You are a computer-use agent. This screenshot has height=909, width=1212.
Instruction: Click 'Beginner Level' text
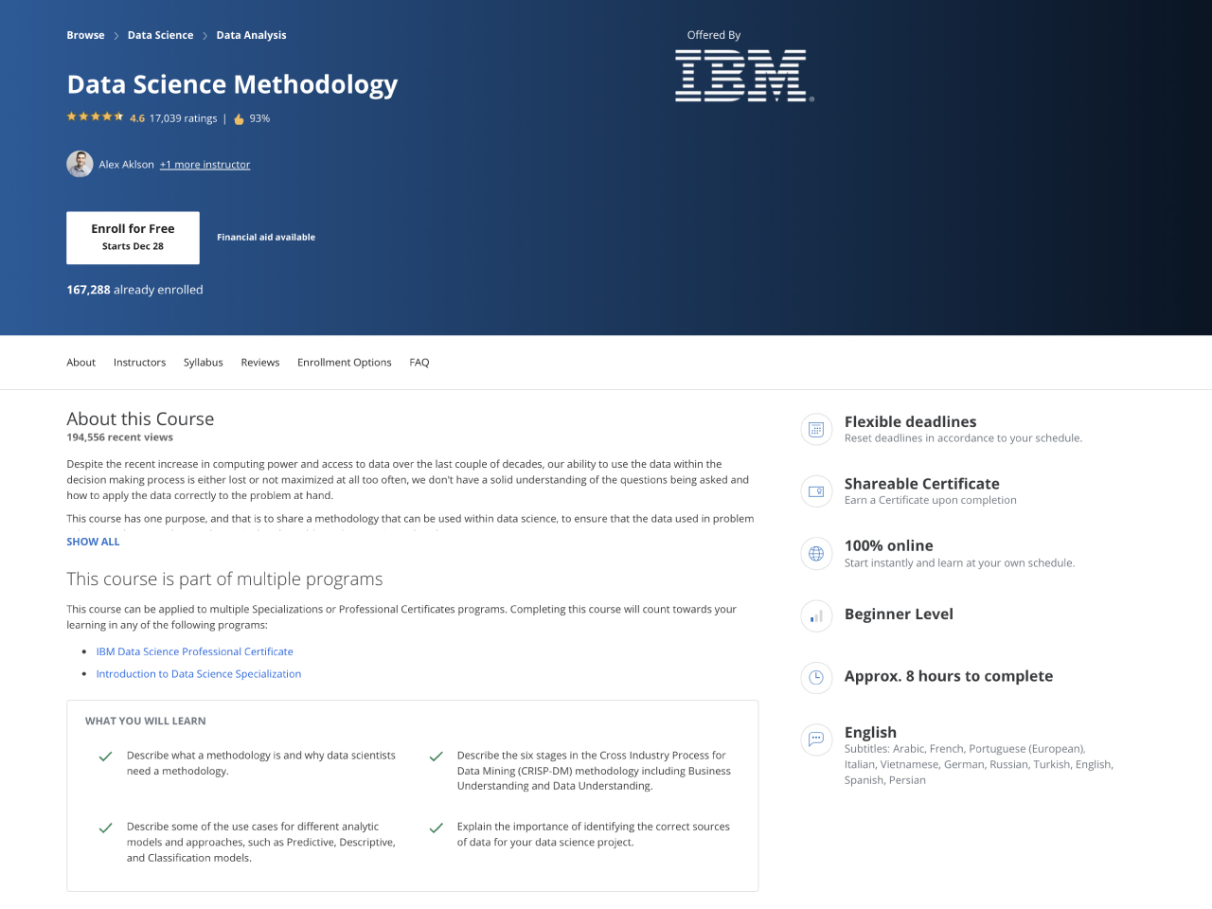coord(899,614)
